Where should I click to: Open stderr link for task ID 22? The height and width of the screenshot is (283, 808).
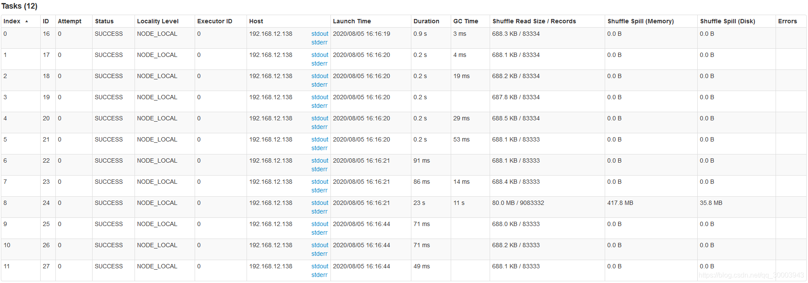coord(320,169)
